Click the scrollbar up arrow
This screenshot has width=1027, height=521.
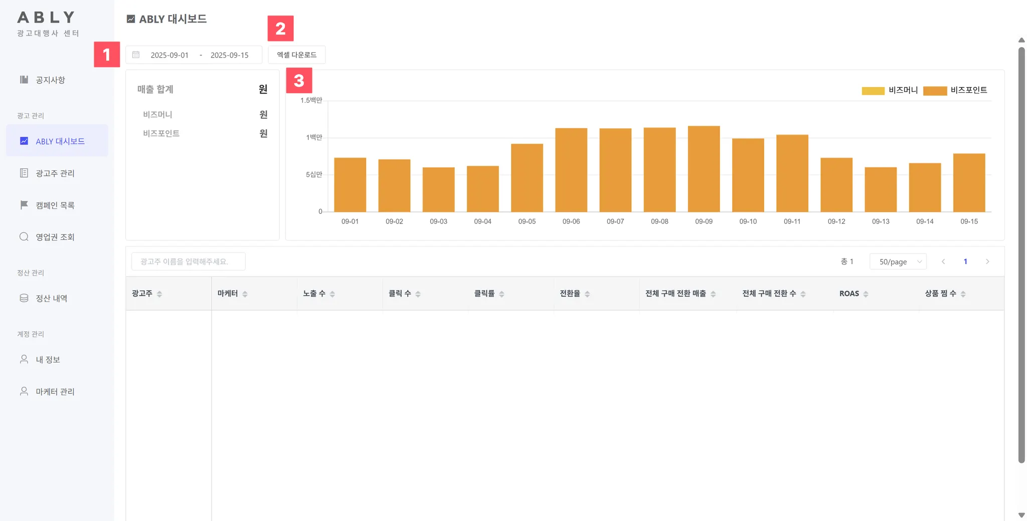click(x=1021, y=40)
